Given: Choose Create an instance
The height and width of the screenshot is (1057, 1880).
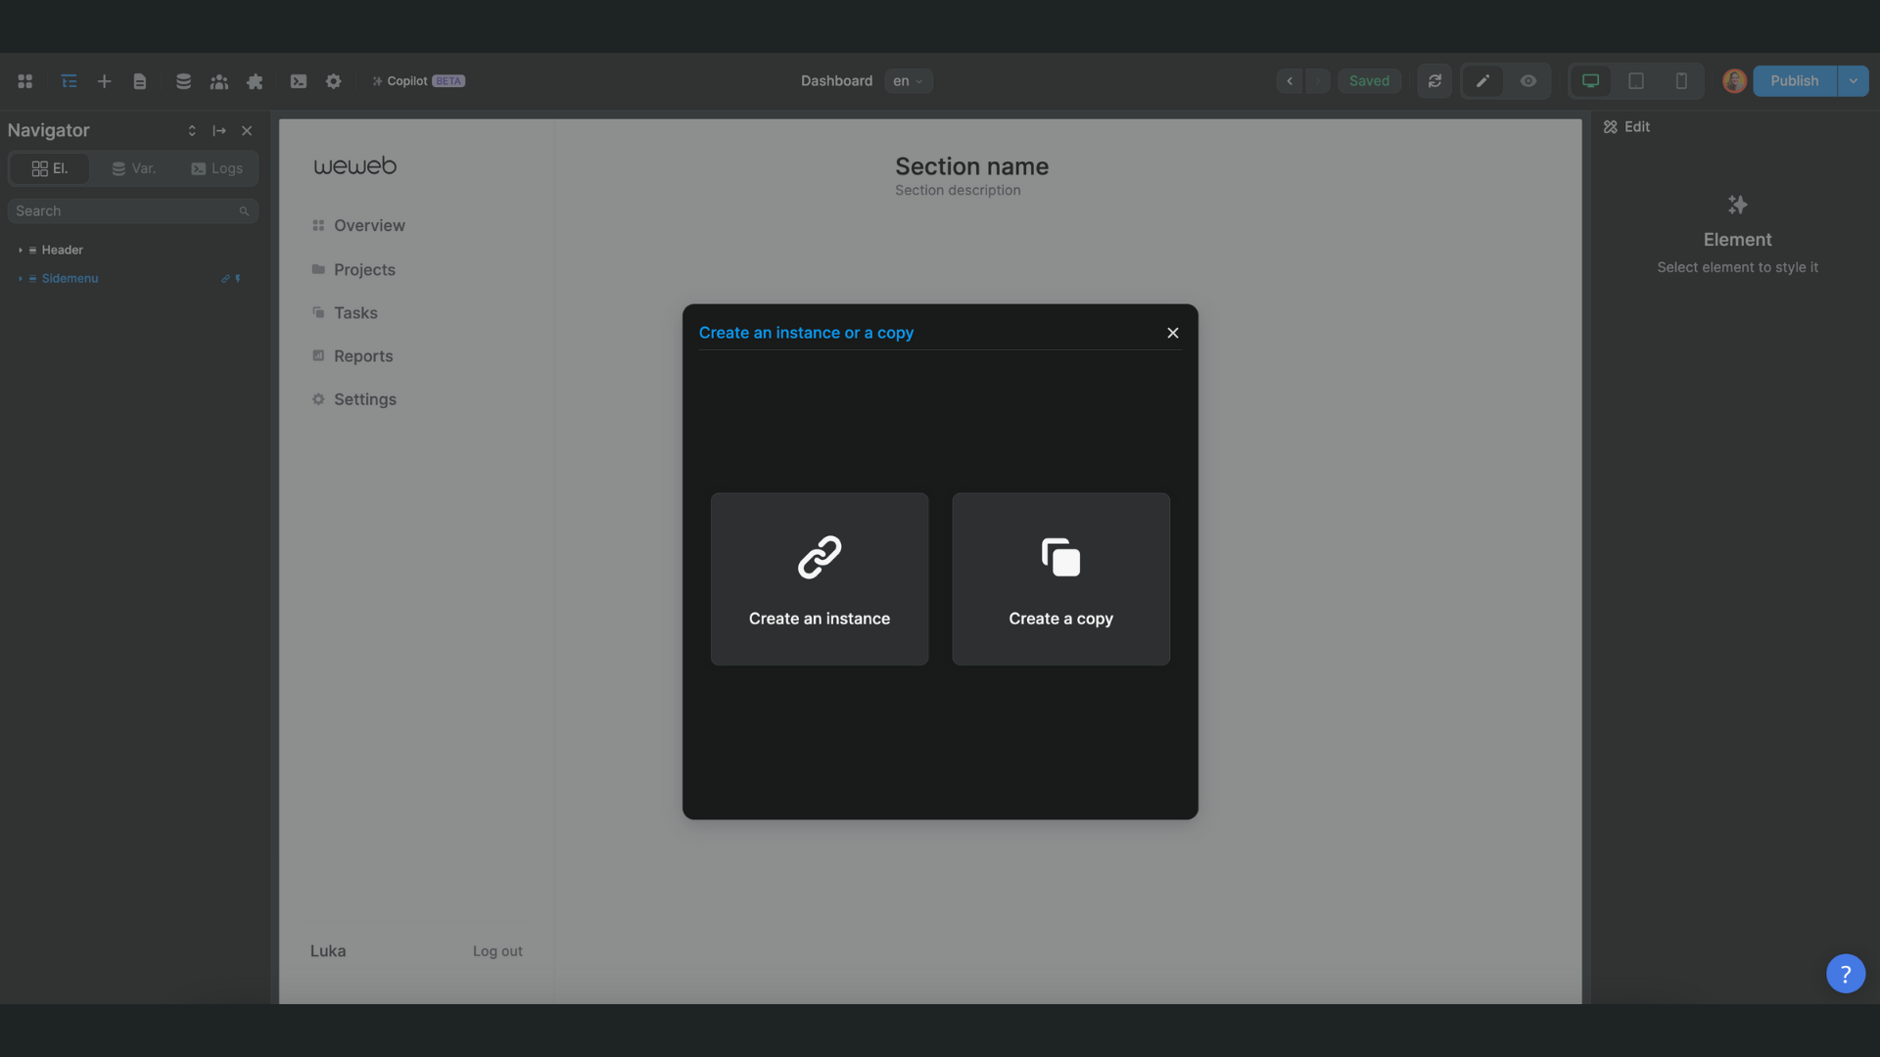Looking at the screenshot, I should (x=819, y=579).
